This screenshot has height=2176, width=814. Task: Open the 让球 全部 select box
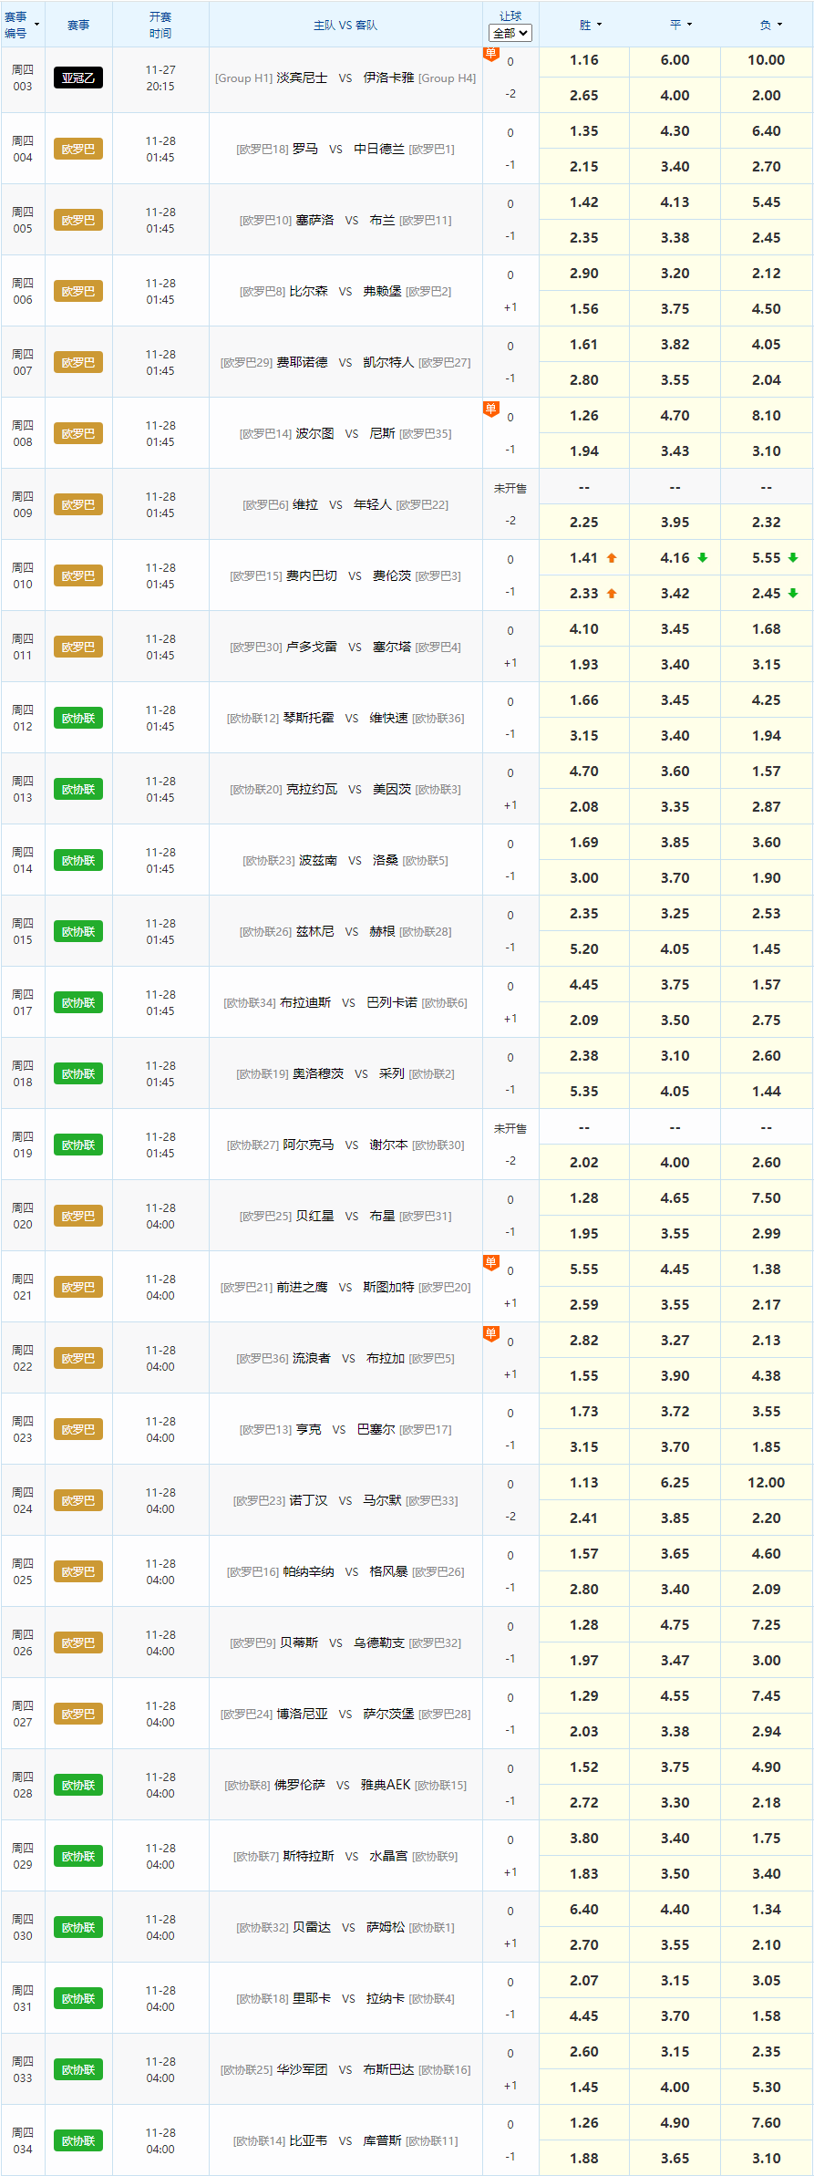[510, 33]
